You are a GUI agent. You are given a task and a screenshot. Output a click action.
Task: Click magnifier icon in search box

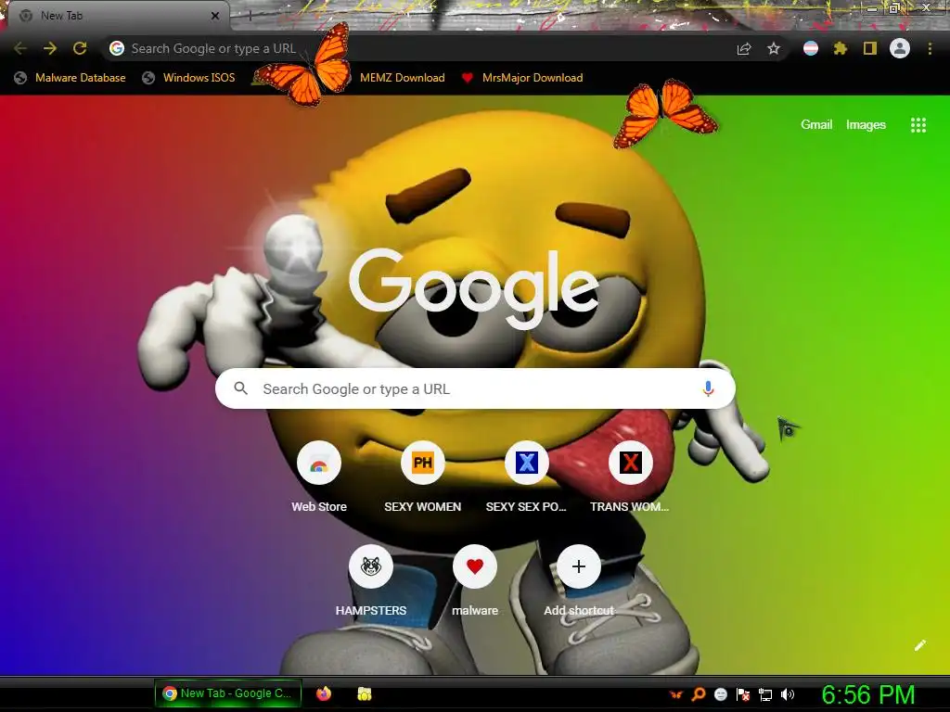[240, 388]
